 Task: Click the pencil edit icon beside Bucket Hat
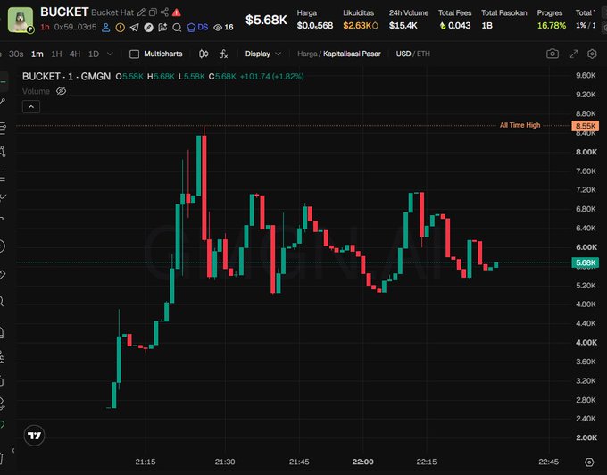click(141, 12)
